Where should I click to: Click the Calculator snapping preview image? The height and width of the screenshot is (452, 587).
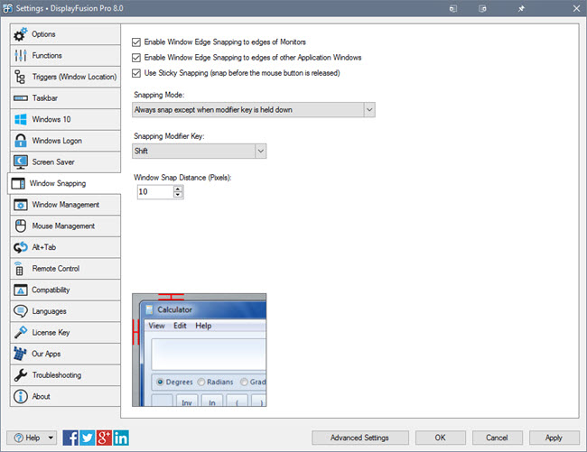200,350
